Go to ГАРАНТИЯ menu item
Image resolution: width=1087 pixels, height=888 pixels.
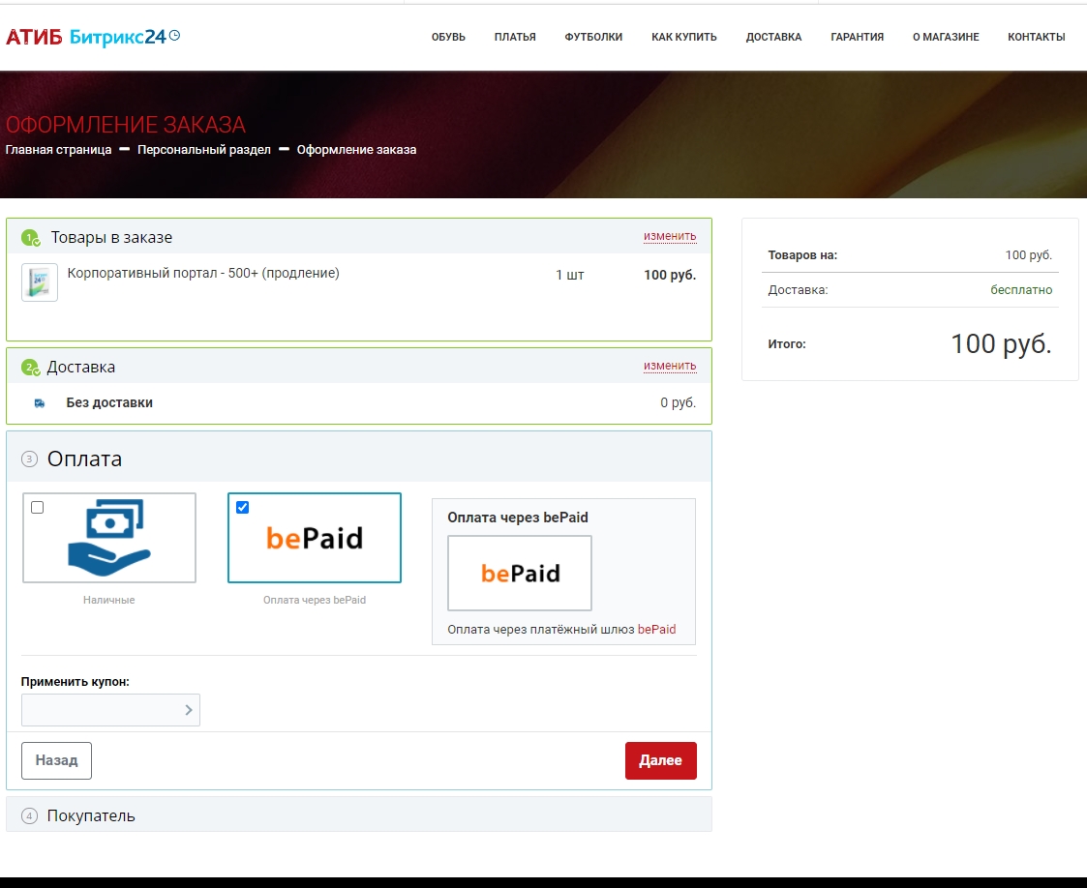[x=857, y=37]
